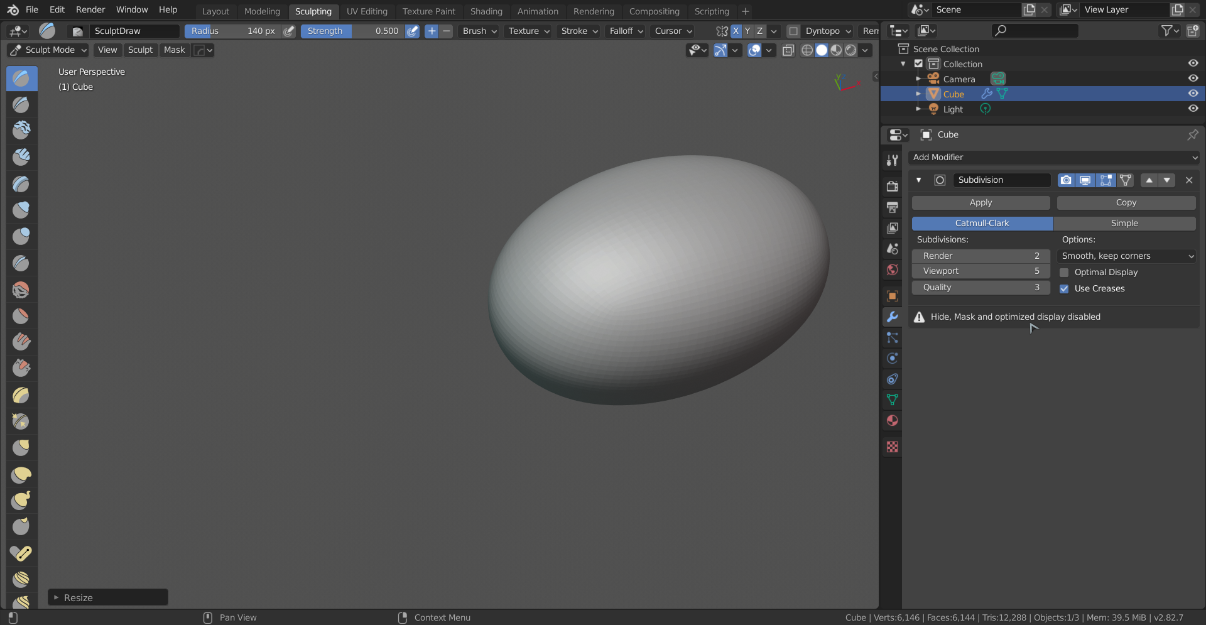
Task: Open the Render menu
Action: pos(90,10)
